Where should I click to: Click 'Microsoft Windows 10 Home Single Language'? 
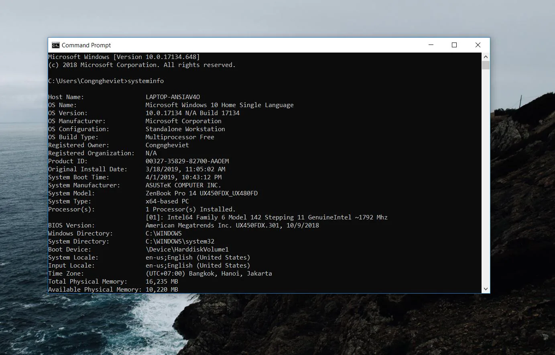coord(220,105)
